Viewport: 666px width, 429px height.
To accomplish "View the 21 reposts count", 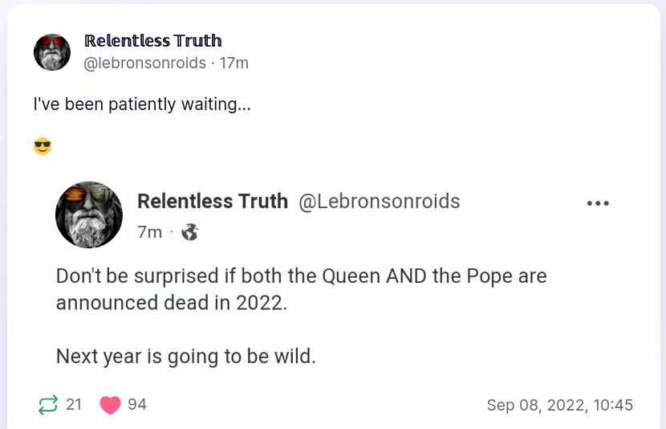I will [x=74, y=404].
